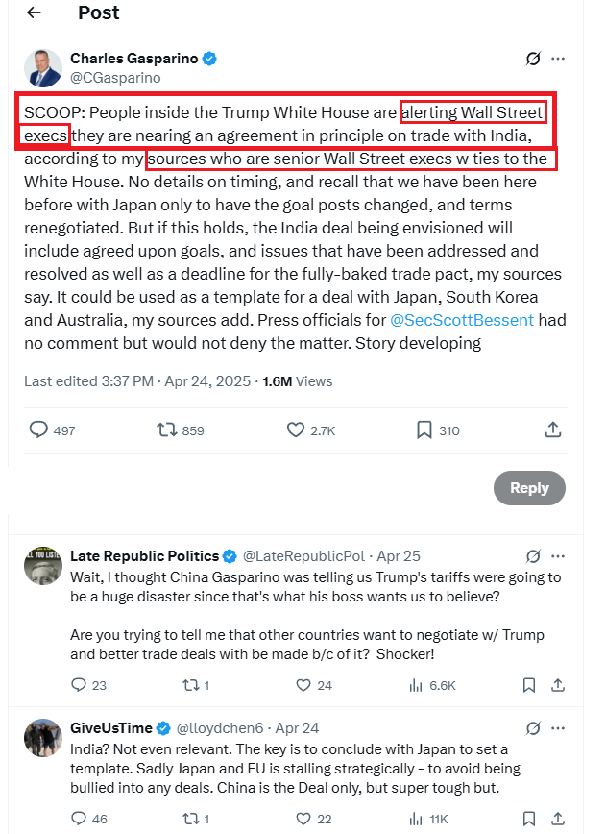
Task: Share the Late Republic Politics reply
Action: click(556, 685)
